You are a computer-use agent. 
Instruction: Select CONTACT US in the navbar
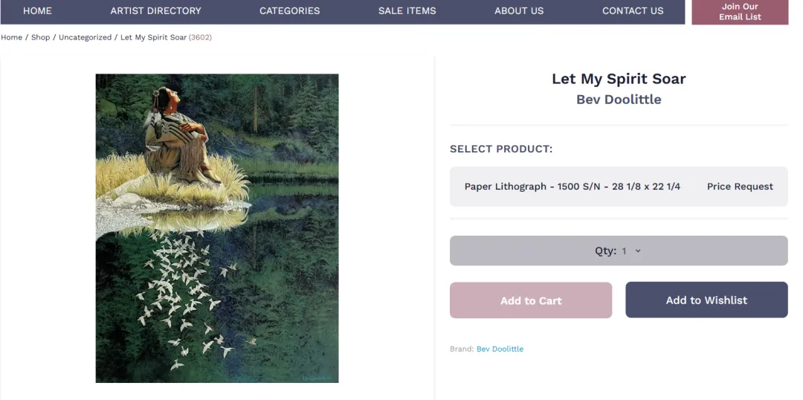[x=633, y=11]
